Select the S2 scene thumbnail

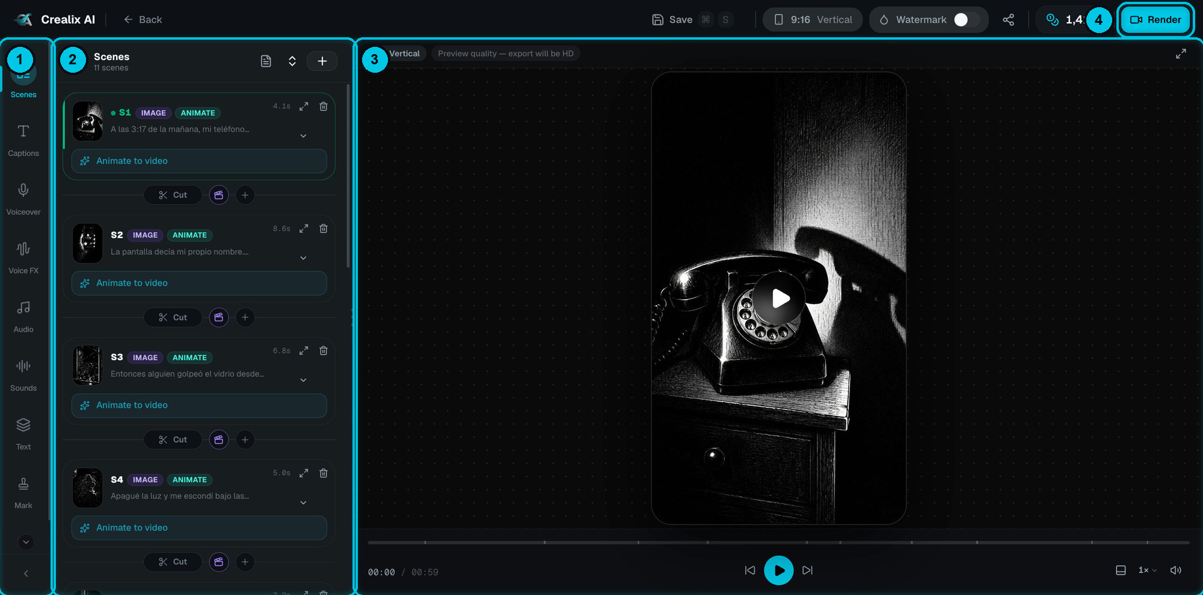click(x=88, y=243)
